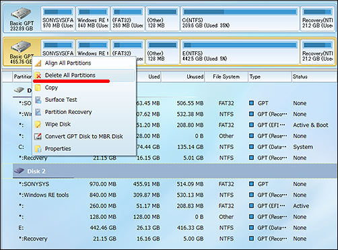338x250 pixels.
Task: Sort by the Partition column header
Action: pos(22,77)
